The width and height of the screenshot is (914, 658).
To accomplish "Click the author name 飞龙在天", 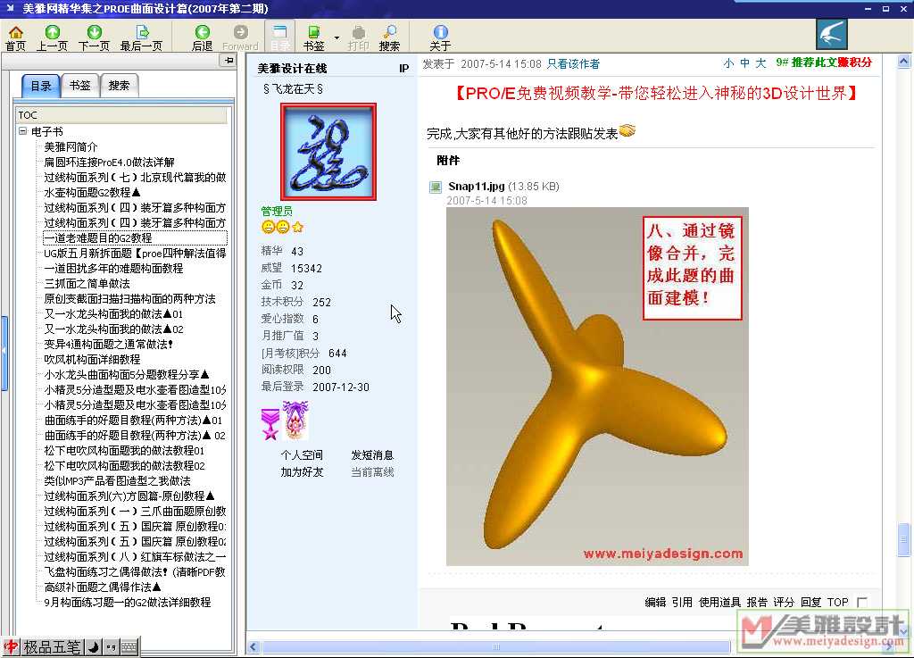I will tap(293, 88).
